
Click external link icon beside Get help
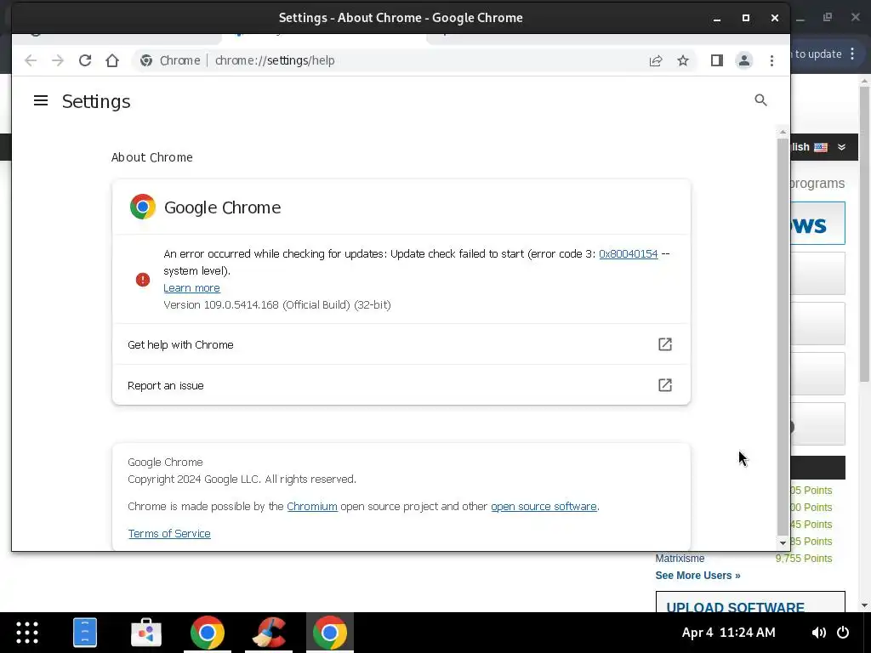(x=665, y=344)
